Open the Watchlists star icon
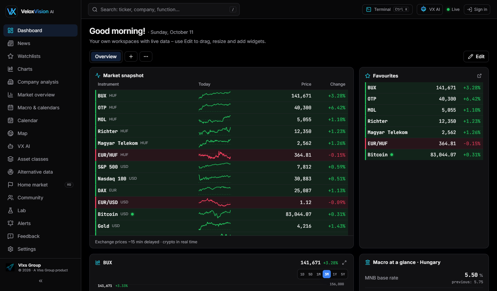 click(x=10, y=56)
